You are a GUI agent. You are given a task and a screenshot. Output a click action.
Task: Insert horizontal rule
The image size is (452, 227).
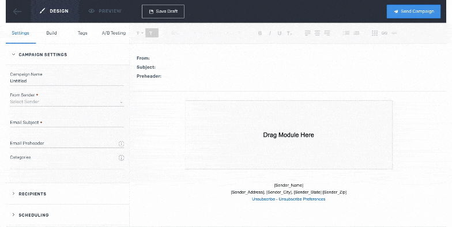(394, 33)
